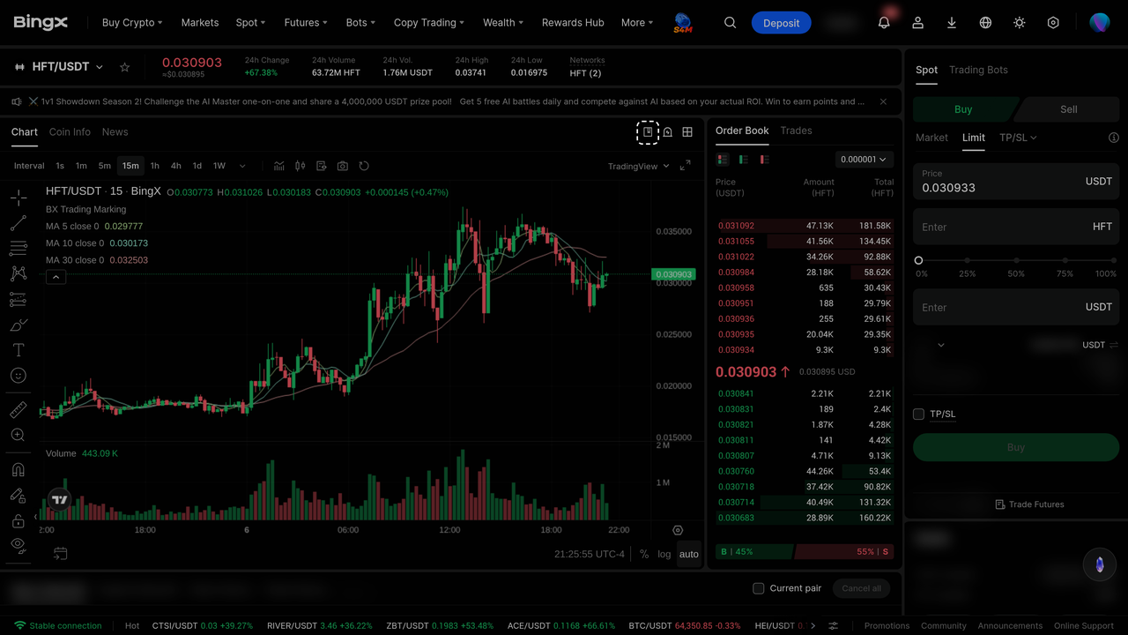Open the language globe icon
Viewport: 1128px width, 635px height.
(985, 23)
